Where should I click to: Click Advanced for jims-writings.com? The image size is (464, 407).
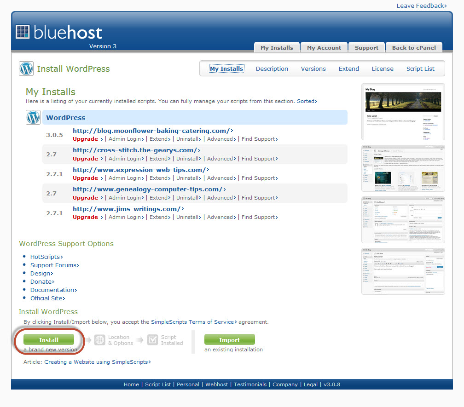pos(221,217)
